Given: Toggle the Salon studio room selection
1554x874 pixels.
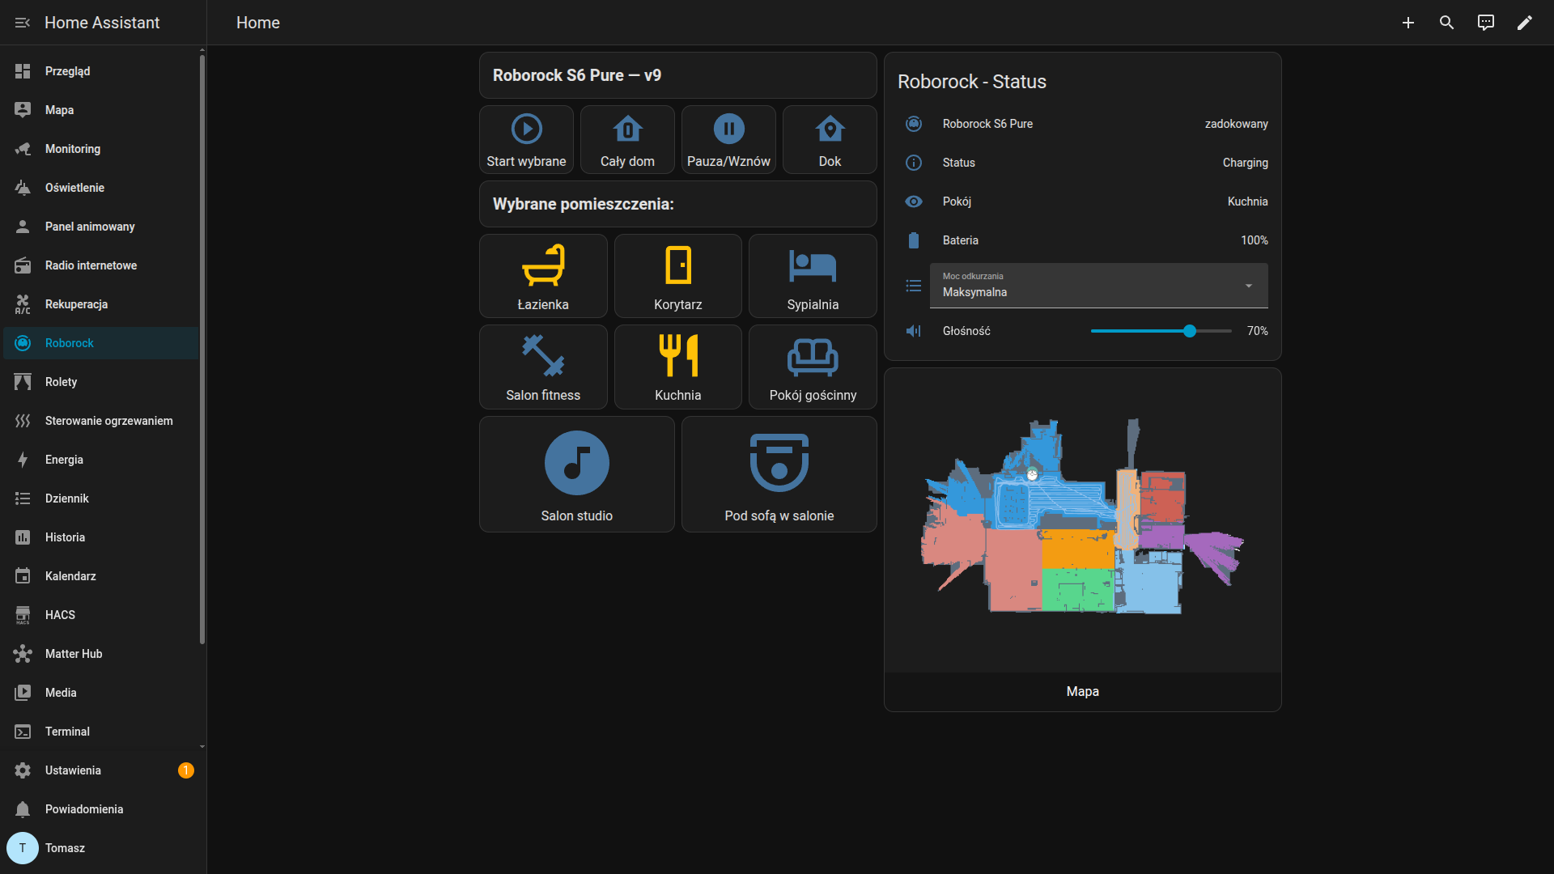Looking at the screenshot, I should point(577,474).
